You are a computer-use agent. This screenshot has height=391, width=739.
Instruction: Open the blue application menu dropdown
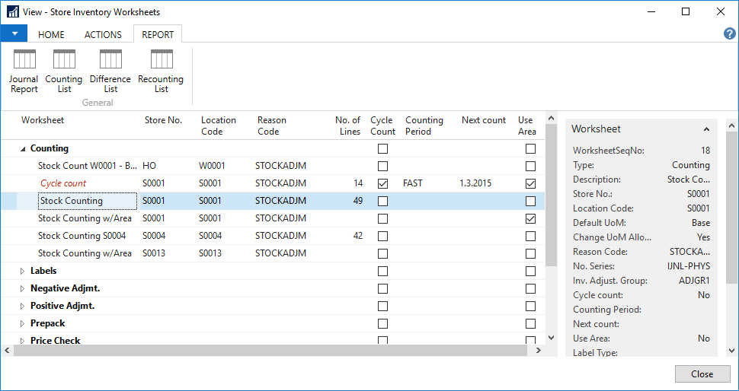click(x=14, y=33)
